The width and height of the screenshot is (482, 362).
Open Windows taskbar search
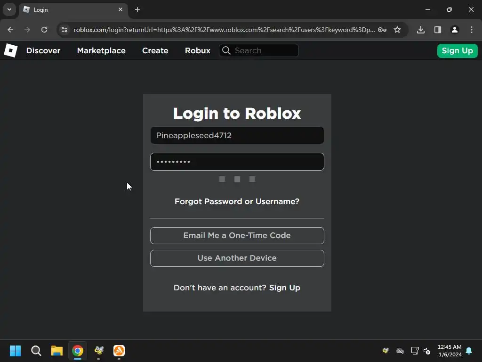click(36, 351)
